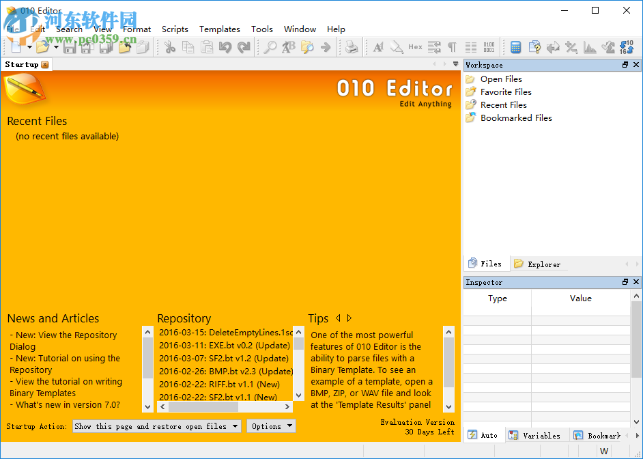Switch to the Files tab
Screen dimensions: 643x459
pyautogui.click(x=487, y=264)
